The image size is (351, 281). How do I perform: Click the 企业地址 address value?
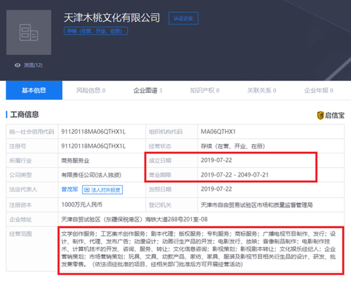pos(134,219)
